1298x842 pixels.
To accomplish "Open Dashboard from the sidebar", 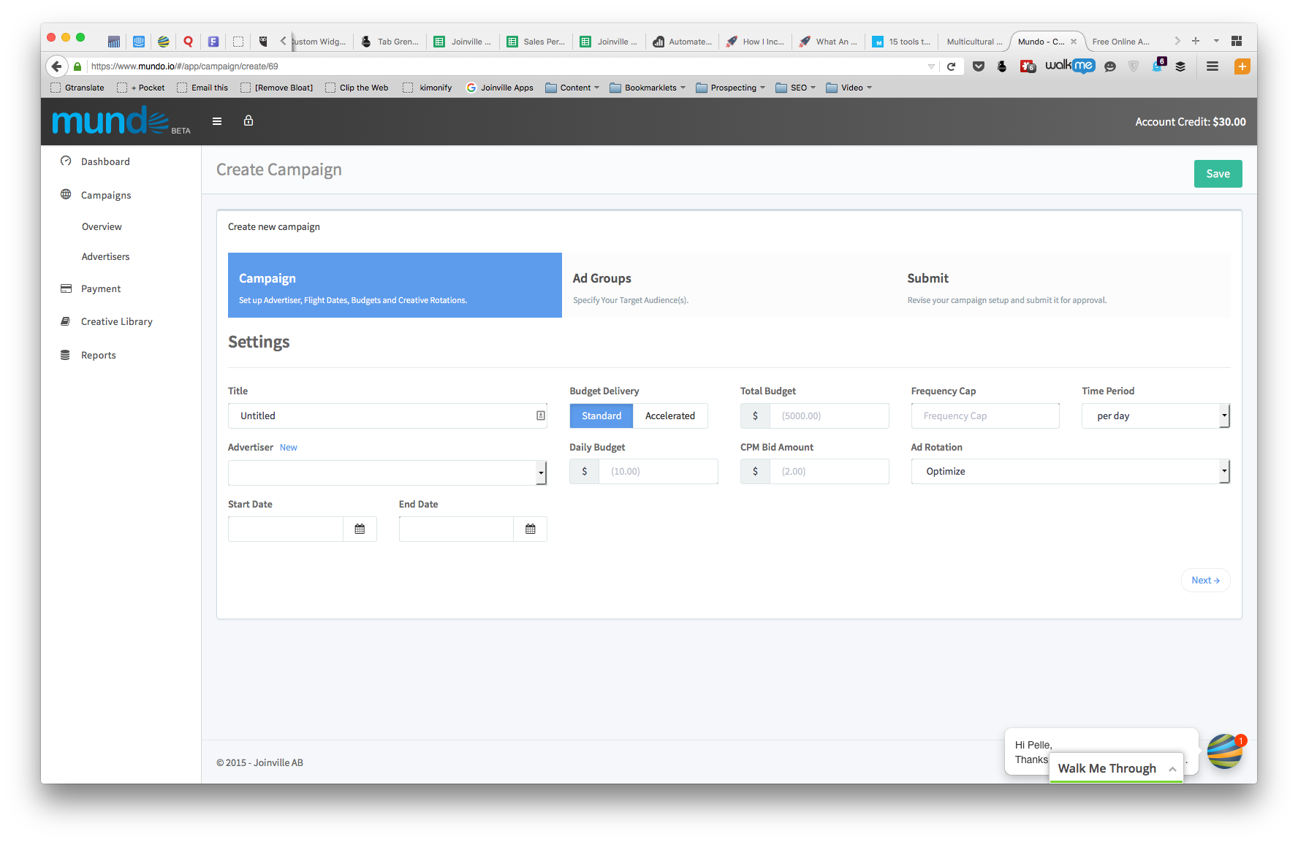I will coord(105,161).
